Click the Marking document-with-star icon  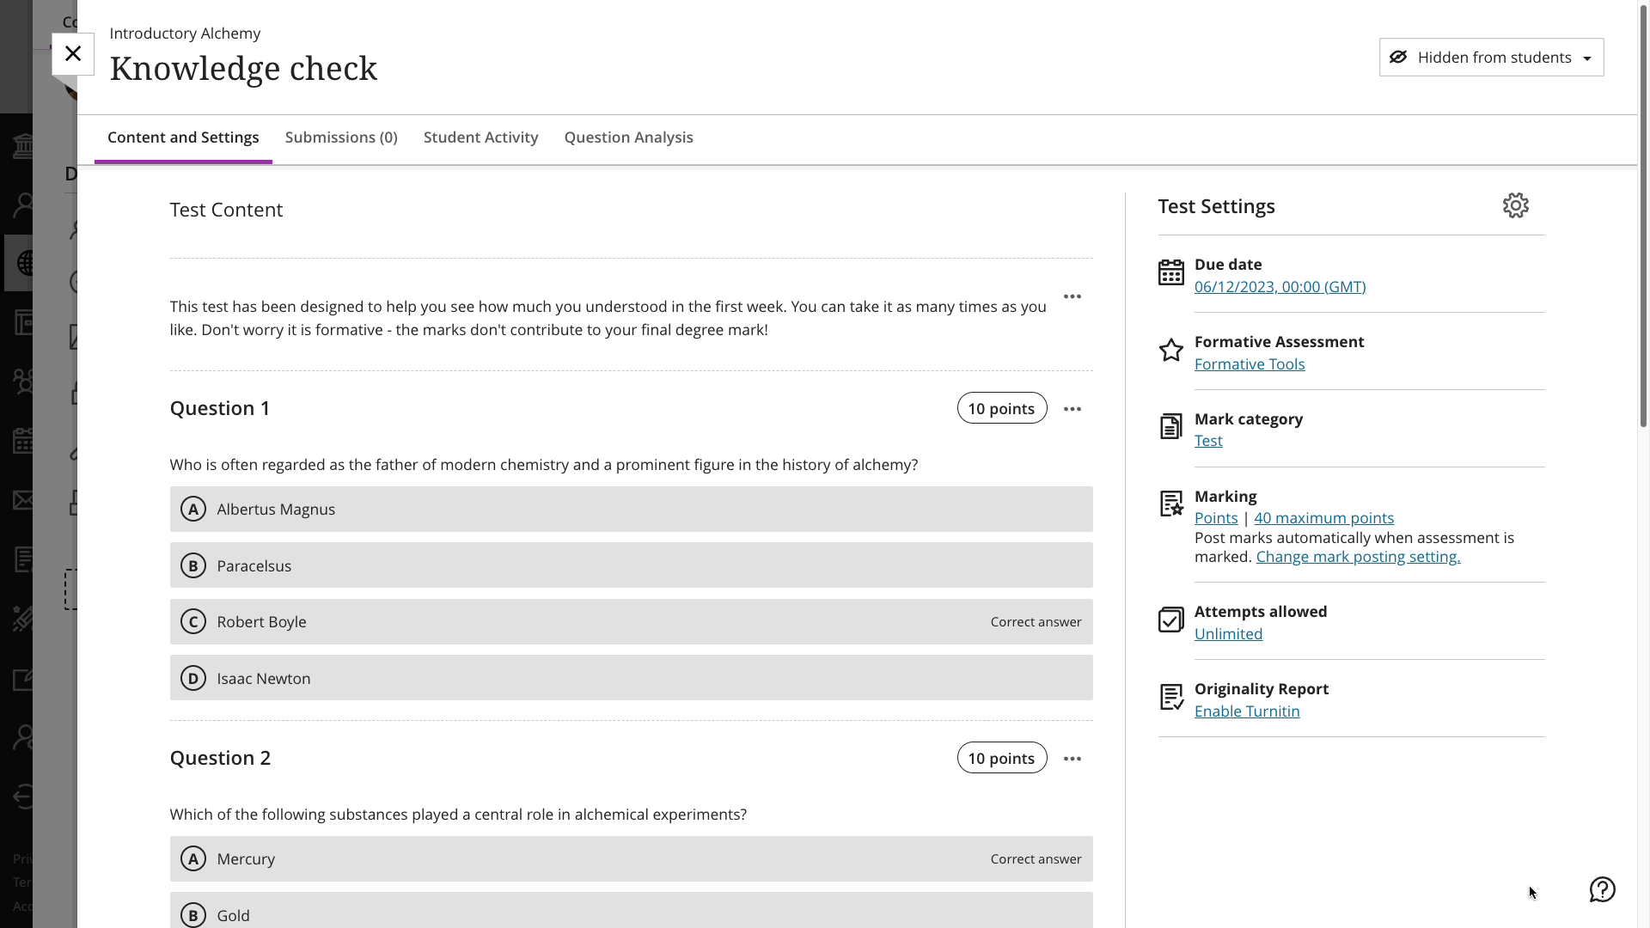pyautogui.click(x=1170, y=504)
